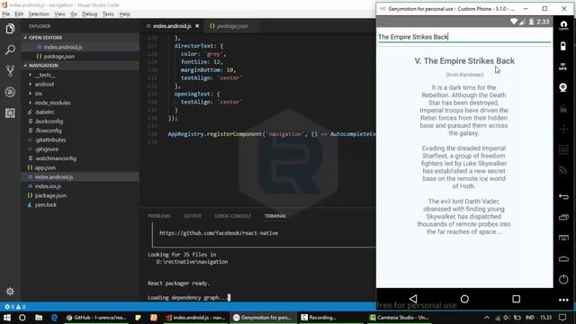Open the app.json file

point(45,168)
